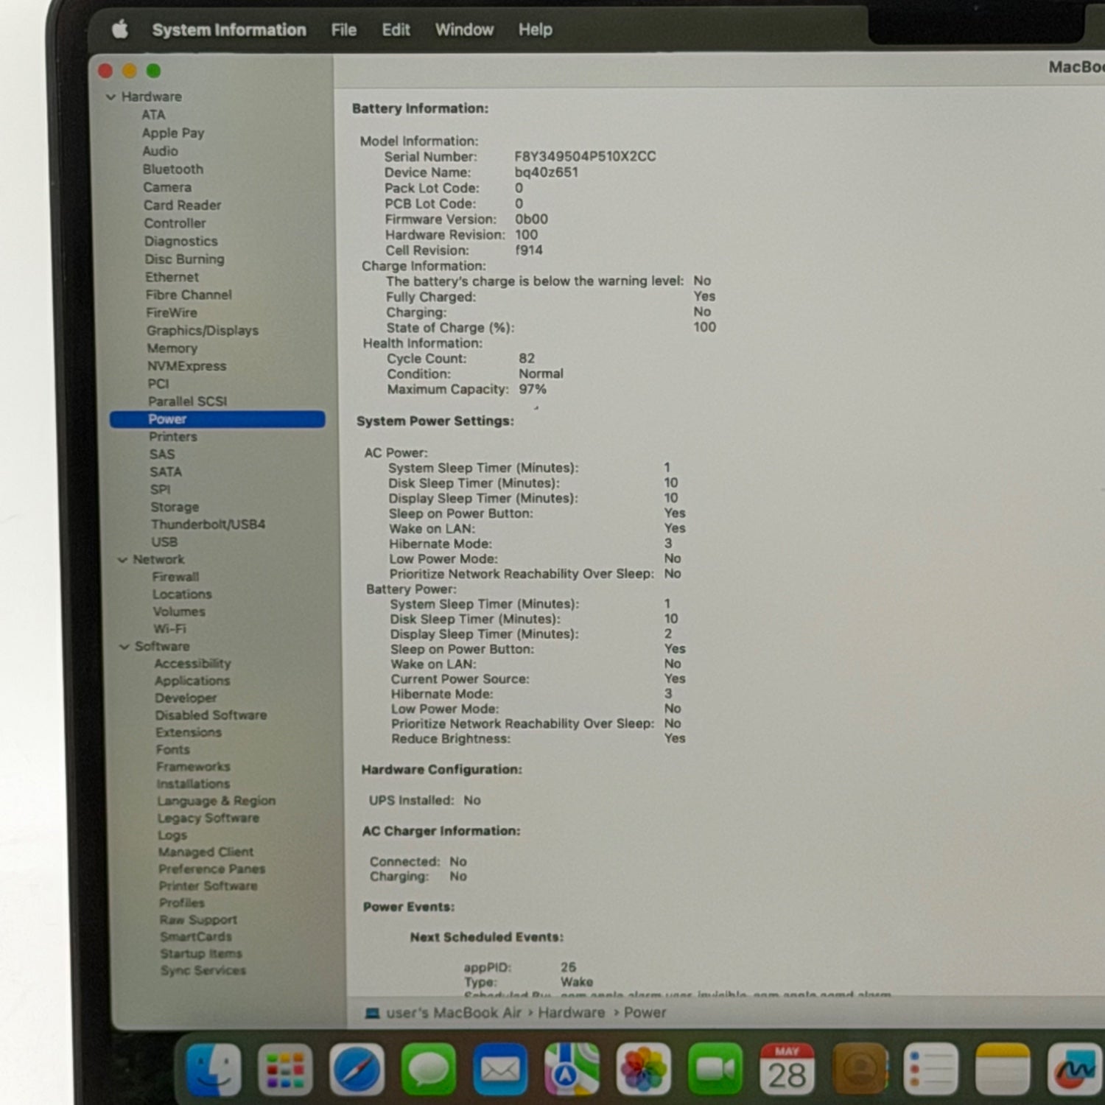Open Locations under Network
The height and width of the screenshot is (1105, 1105).
point(182,594)
